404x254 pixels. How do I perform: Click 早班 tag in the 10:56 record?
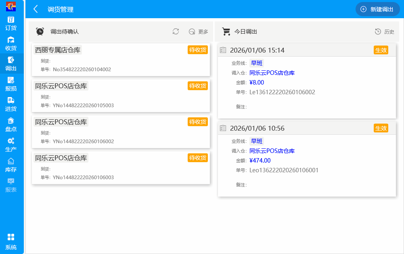coord(257,141)
